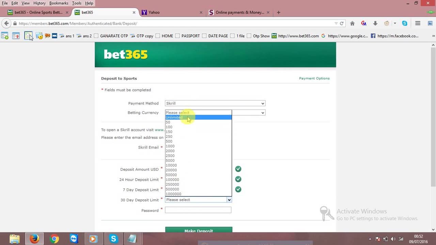Open the media player taskbar icon
Viewport: 436px width, 245px height.
93,239
